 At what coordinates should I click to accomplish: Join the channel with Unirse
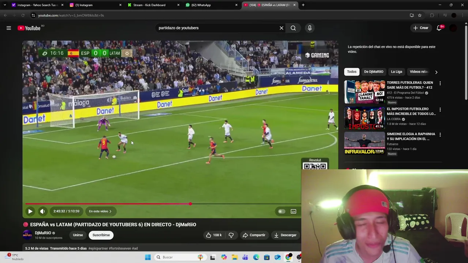[78, 235]
